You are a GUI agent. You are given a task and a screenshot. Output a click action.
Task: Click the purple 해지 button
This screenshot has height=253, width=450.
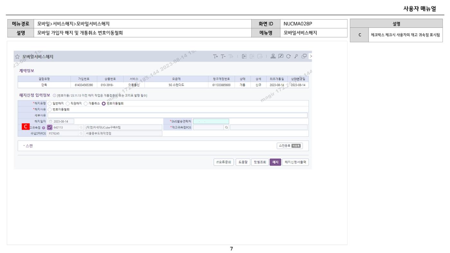click(x=275, y=162)
